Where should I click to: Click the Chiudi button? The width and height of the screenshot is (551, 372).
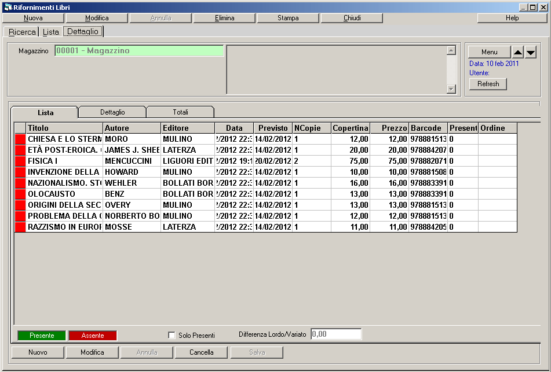tap(352, 18)
